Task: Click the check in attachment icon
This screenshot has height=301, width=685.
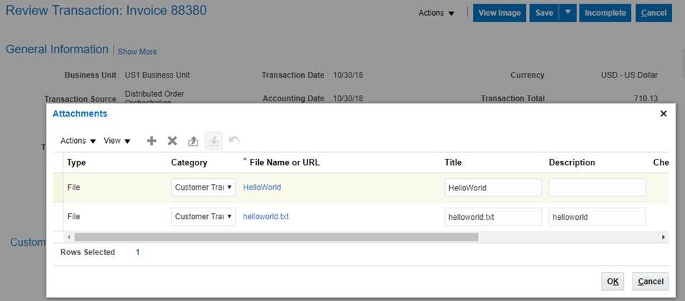Action: pyautogui.click(x=213, y=141)
